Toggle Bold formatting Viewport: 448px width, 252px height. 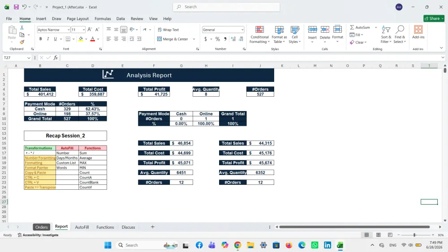coord(41,39)
